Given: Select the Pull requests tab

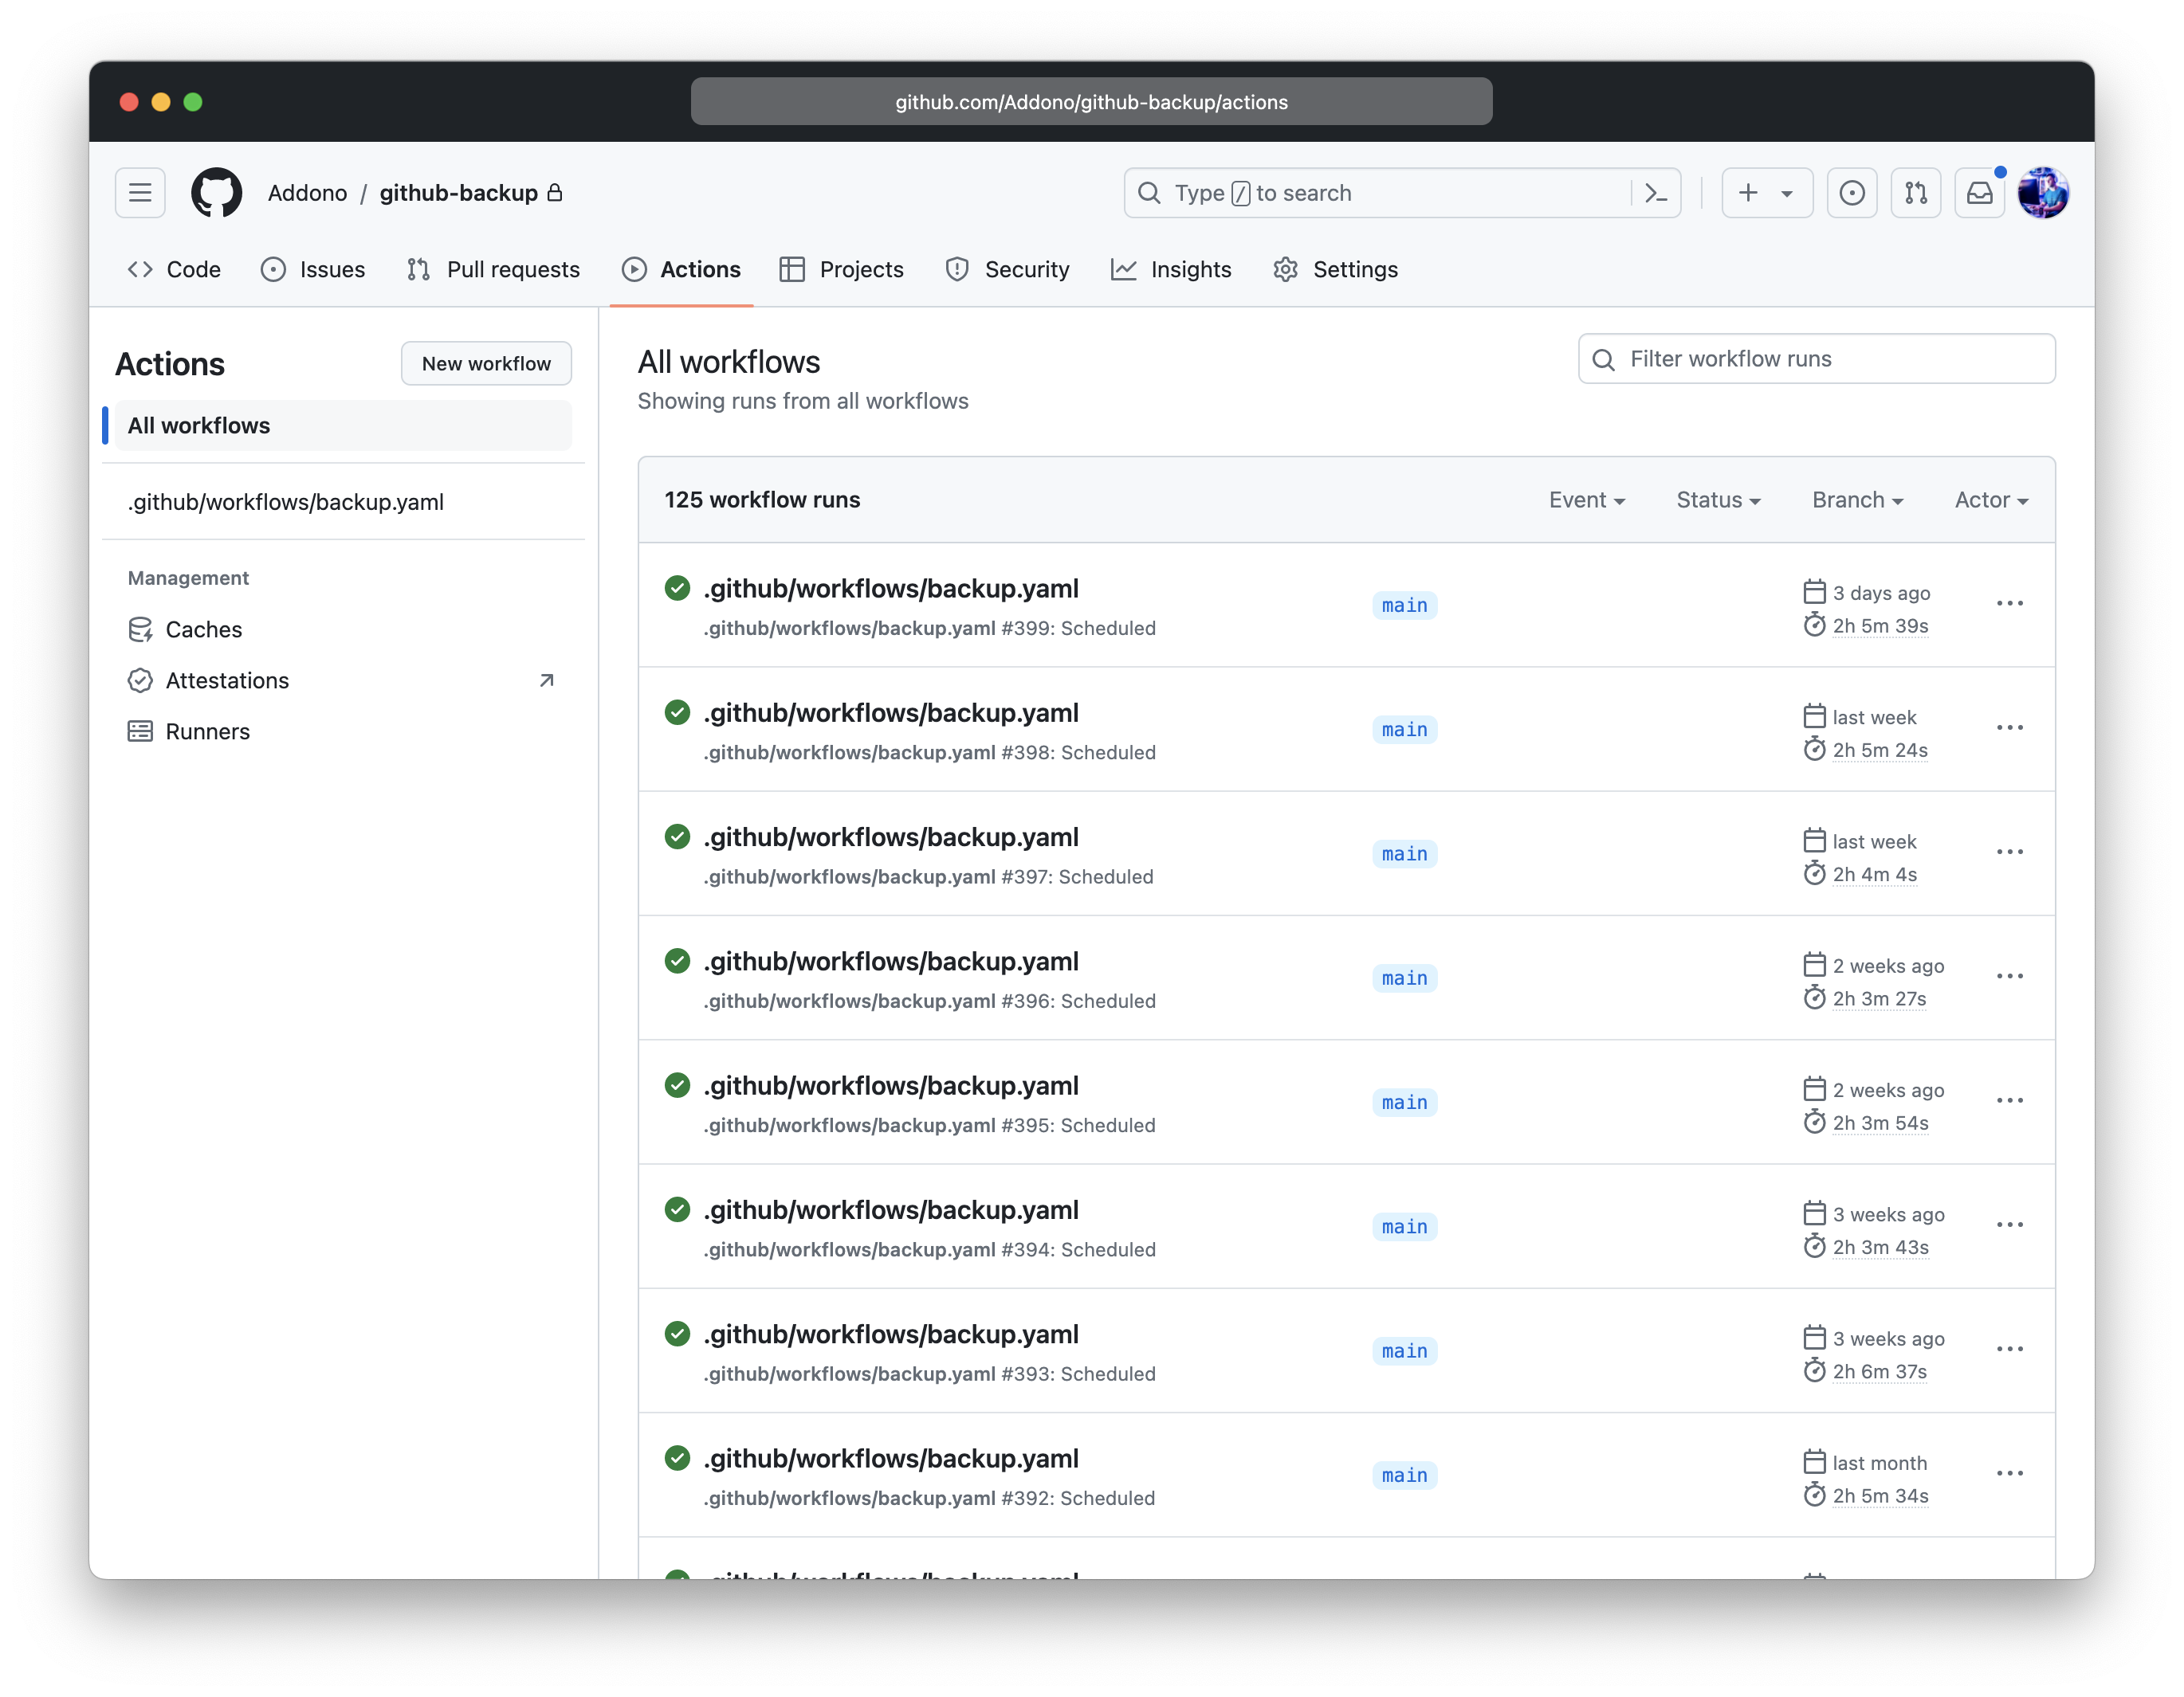Looking at the screenshot, I should (495, 269).
